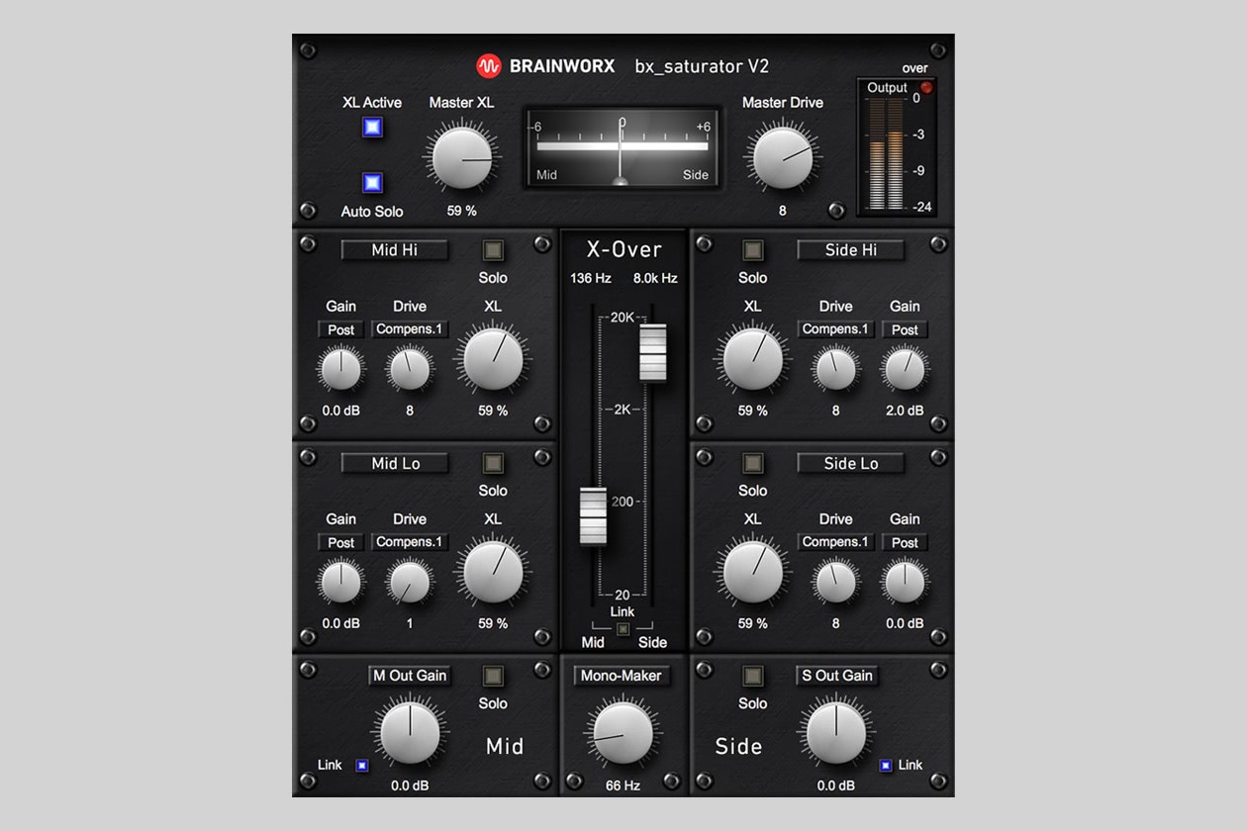Click the Mid Lo Drive value 1
Viewport: 1247px width, 831px height.
[410, 623]
